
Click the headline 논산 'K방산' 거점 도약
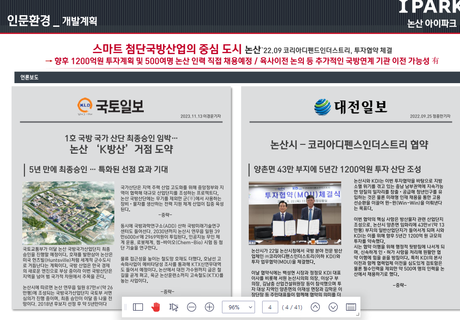tap(121, 149)
